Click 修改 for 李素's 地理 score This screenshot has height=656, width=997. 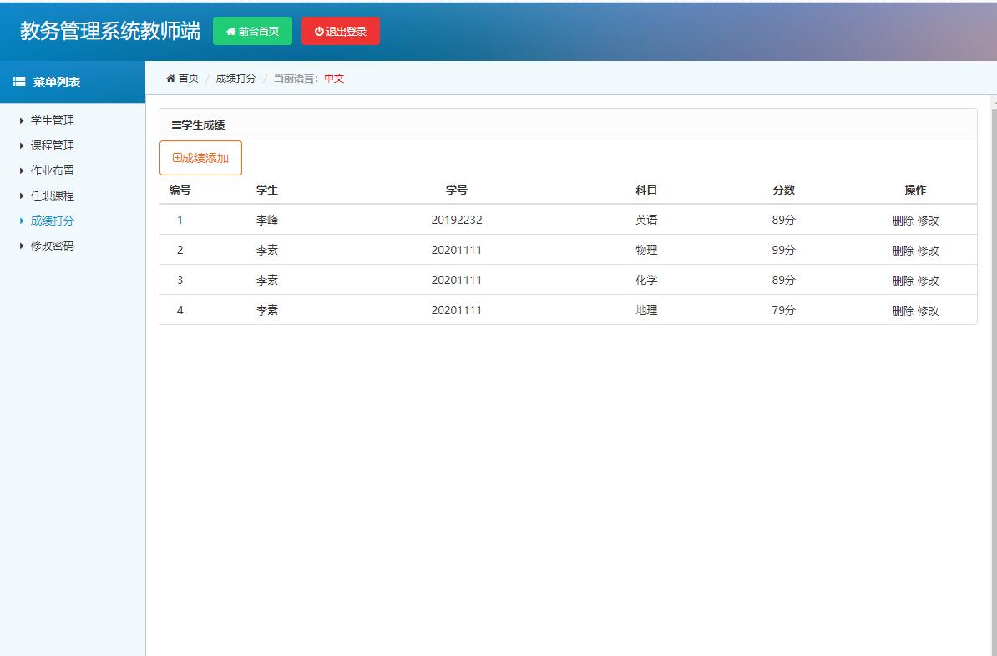(x=929, y=309)
